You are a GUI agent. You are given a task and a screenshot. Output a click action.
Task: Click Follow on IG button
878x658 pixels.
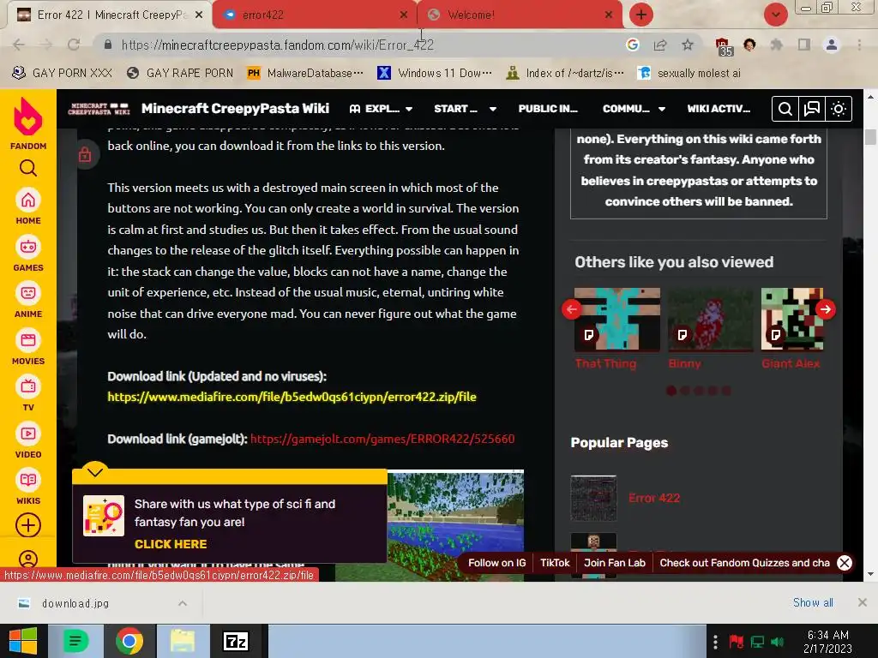pos(497,563)
